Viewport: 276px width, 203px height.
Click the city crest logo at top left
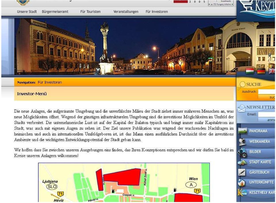click(23, 3)
